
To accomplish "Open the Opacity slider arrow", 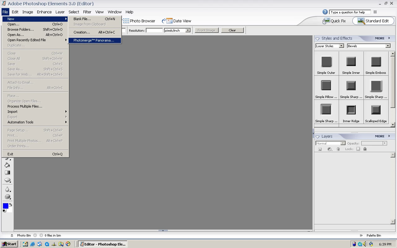I will (385, 143).
